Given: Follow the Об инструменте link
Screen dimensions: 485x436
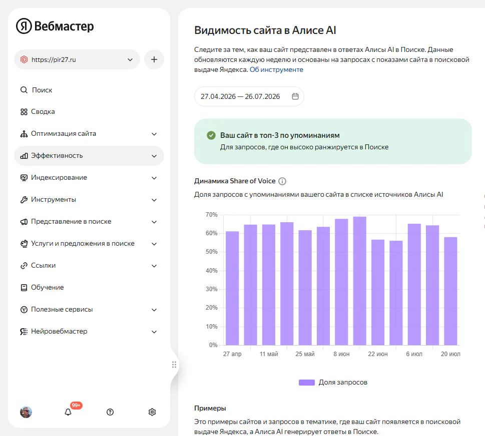Looking at the screenshot, I should (276, 70).
